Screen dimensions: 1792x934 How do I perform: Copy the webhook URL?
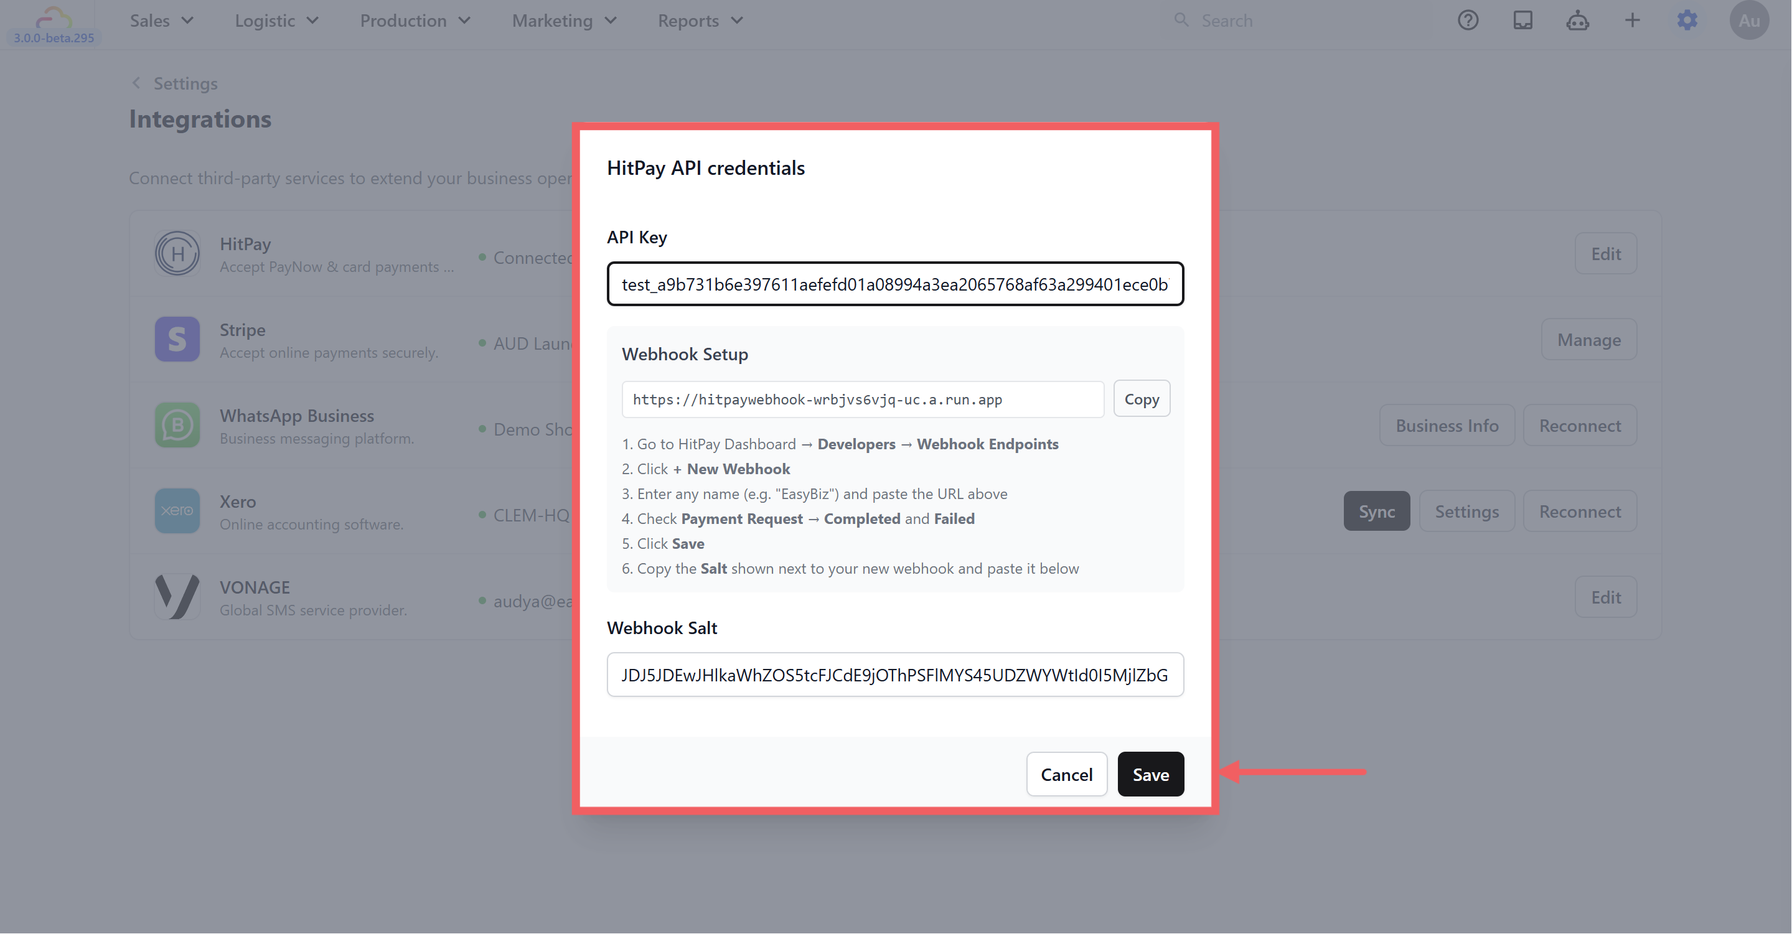[1142, 399]
